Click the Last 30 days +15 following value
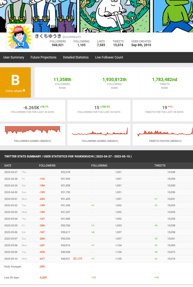193x287 pixels. coord(94,277)
